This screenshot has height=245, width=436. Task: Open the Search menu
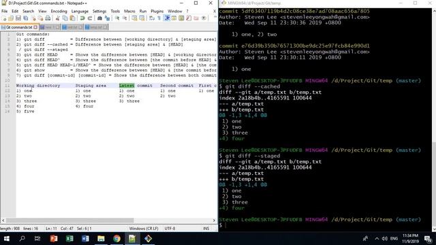click(x=28, y=11)
